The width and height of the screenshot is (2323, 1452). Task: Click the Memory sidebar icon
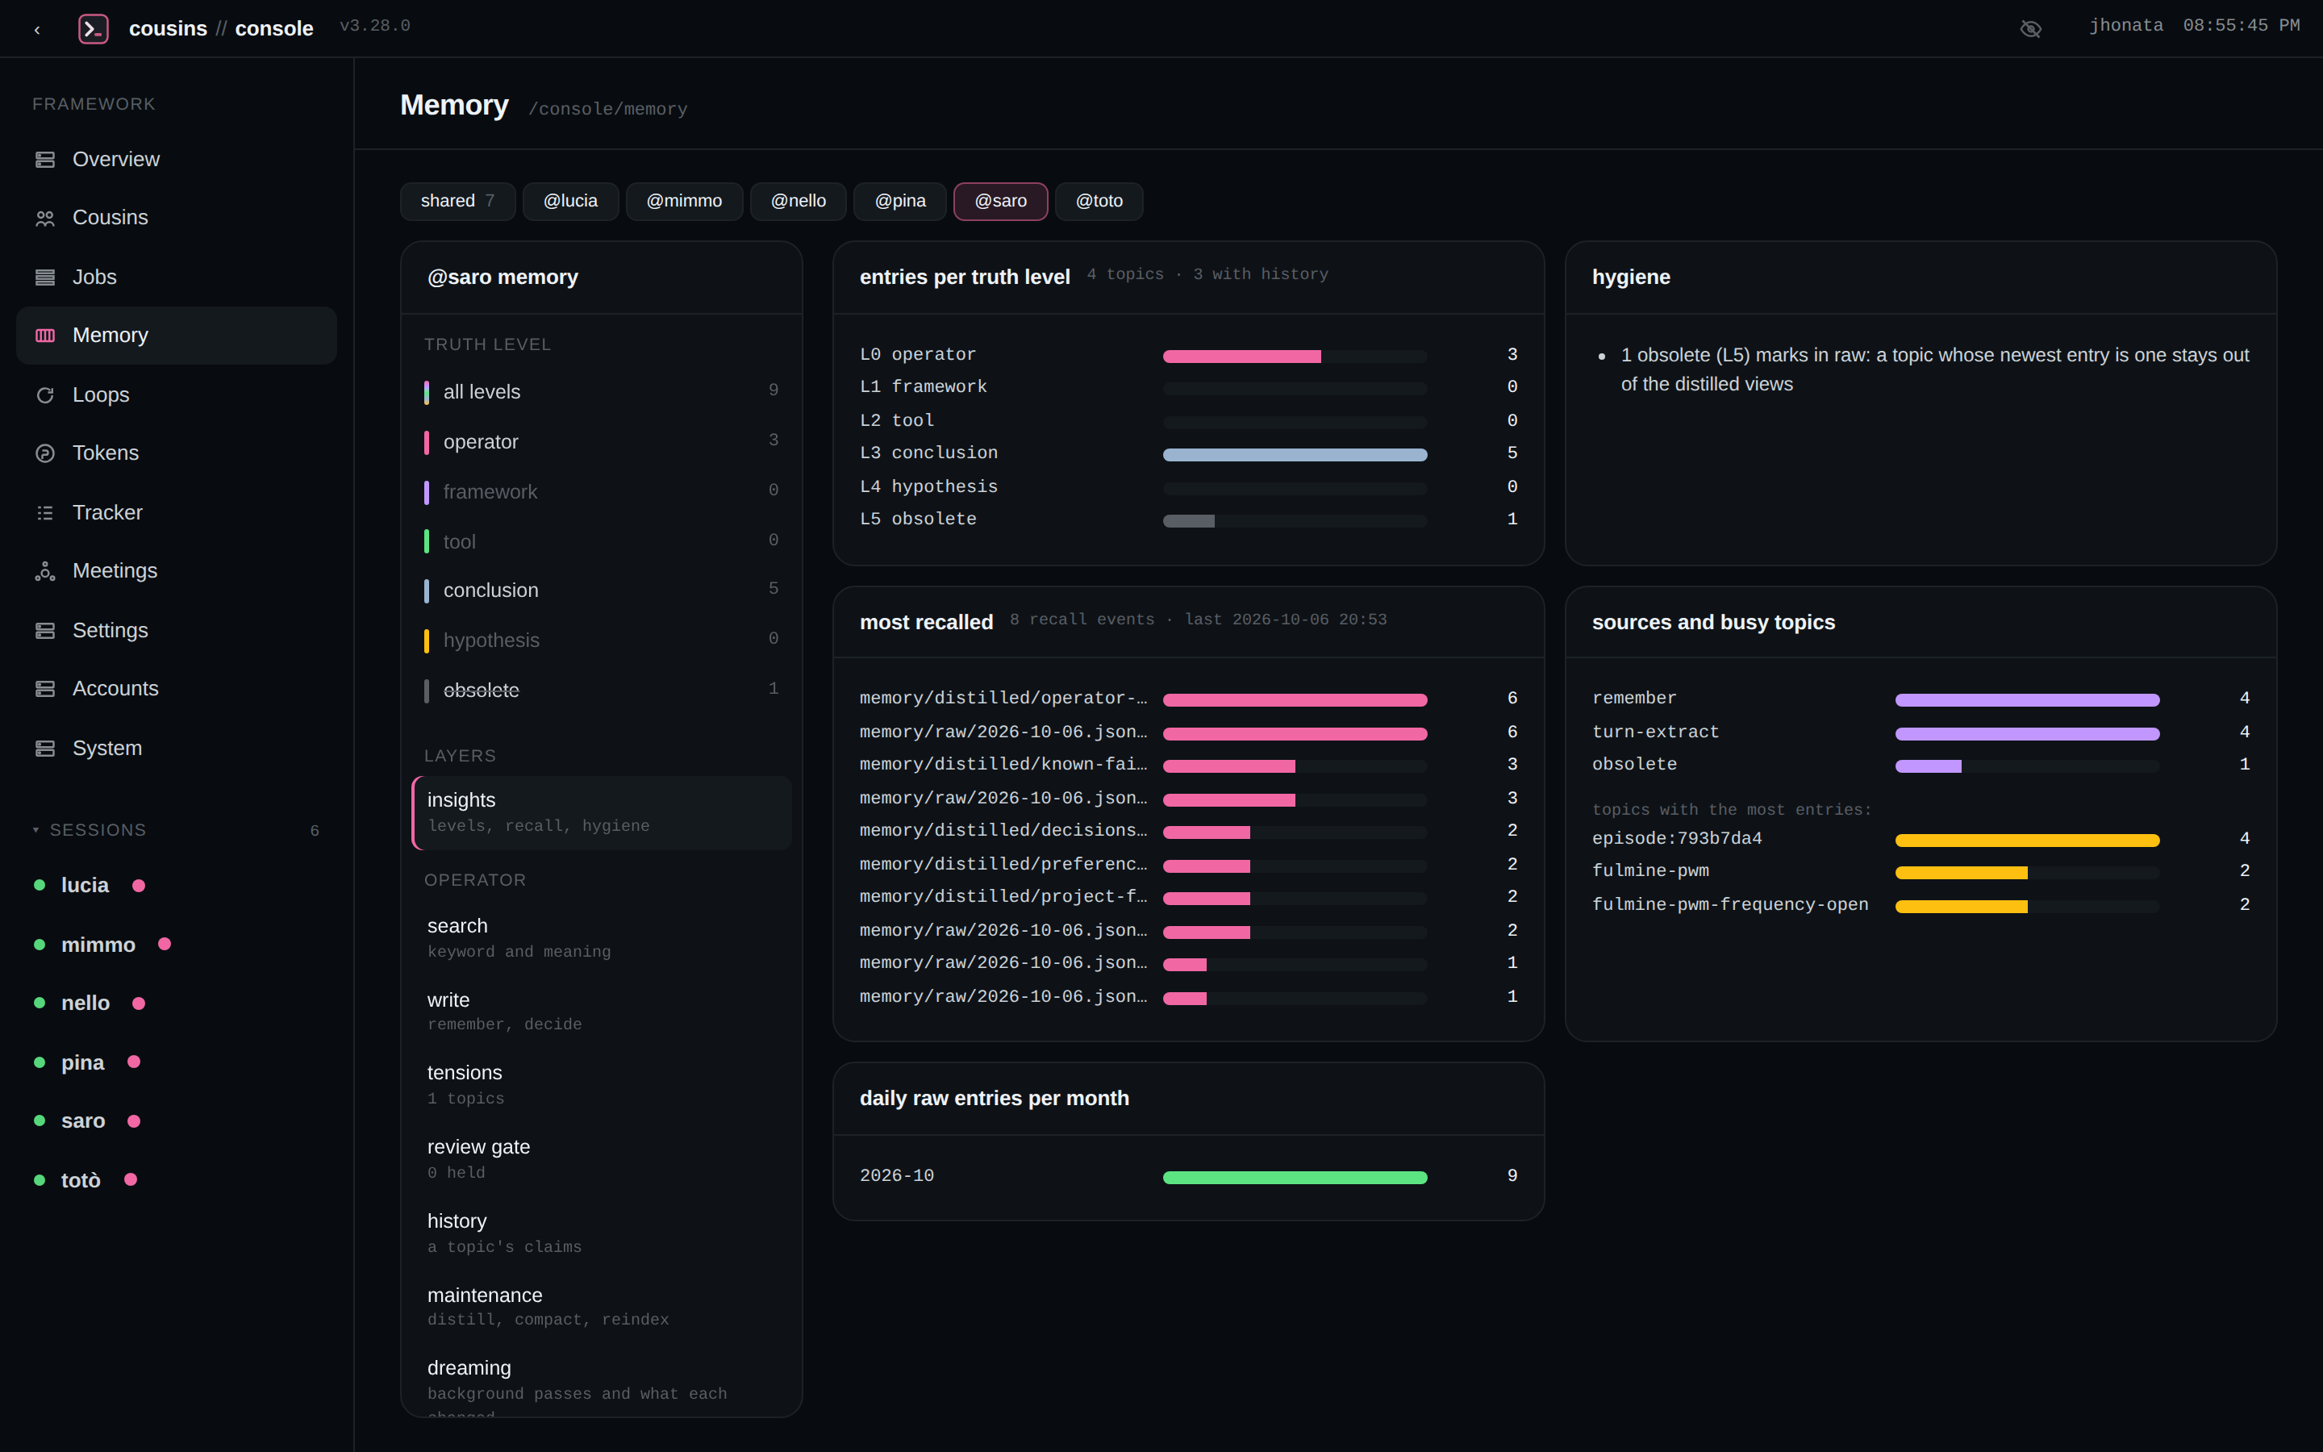click(45, 335)
